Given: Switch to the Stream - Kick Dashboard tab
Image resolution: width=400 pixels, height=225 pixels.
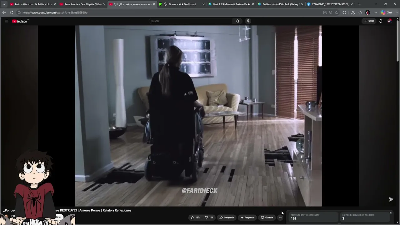Looking at the screenshot, I should (182, 4).
